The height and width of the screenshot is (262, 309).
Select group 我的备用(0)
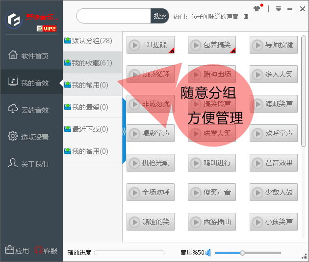tap(92, 151)
